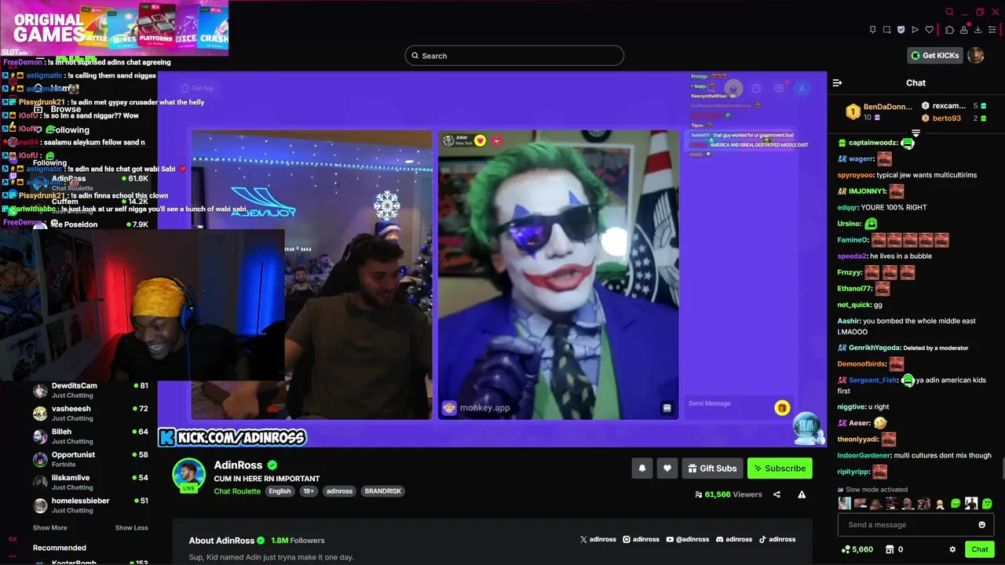Open vasheeesh channel in sidebar
The height and width of the screenshot is (565, 1005).
(x=90, y=413)
